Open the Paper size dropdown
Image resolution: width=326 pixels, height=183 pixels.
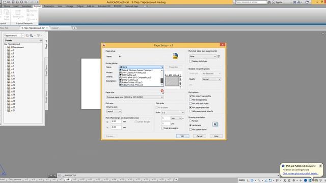134,97
